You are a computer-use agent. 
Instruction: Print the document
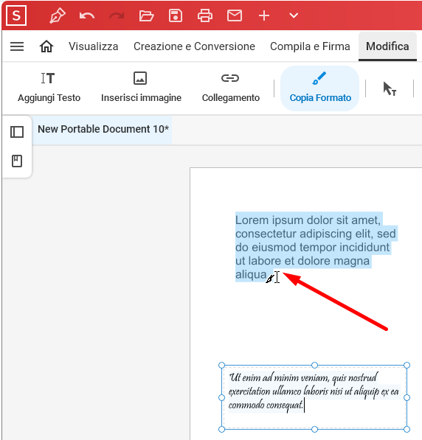205,15
